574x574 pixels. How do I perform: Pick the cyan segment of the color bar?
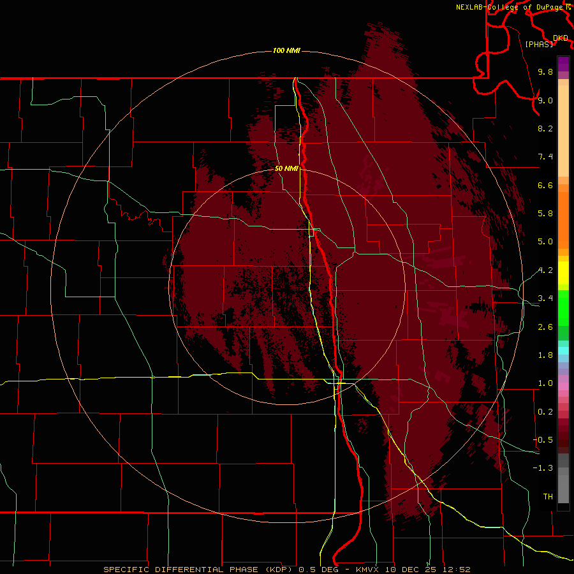pyautogui.click(x=563, y=351)
